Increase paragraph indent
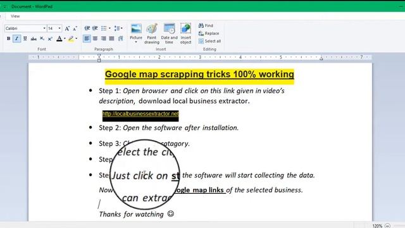The height and width of the screenshot is (228, 405). pyautogui.click(x=95, y=28)
